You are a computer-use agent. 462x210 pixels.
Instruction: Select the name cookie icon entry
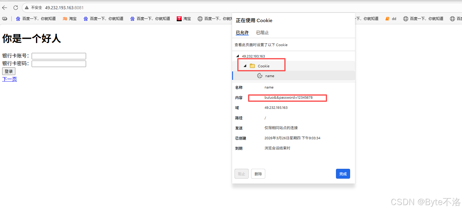tap(260, 76)
